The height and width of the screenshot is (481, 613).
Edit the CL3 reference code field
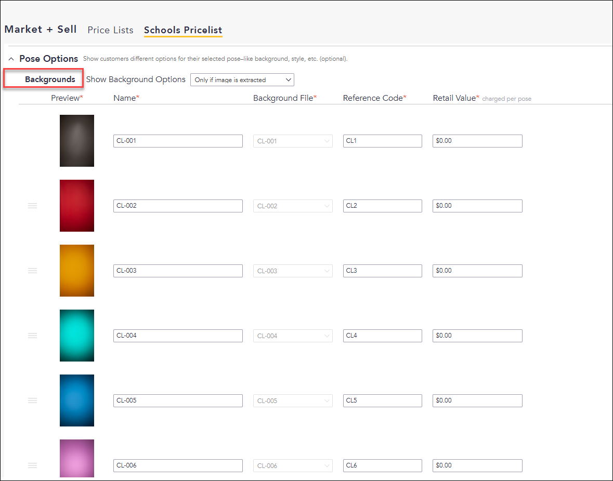coord(382,271)
